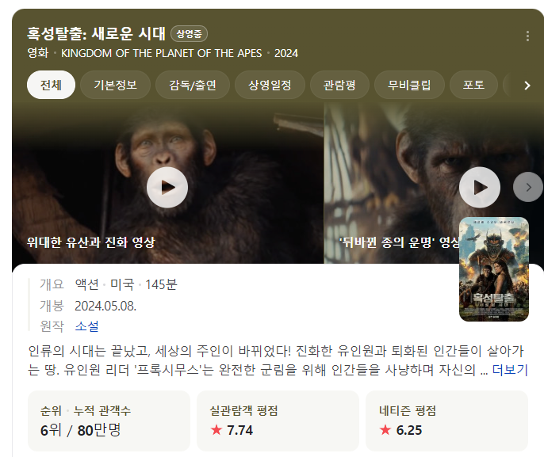Switch to the 무비클립 tab
This screenshot has height=457, width=544.
coord(409,85)
